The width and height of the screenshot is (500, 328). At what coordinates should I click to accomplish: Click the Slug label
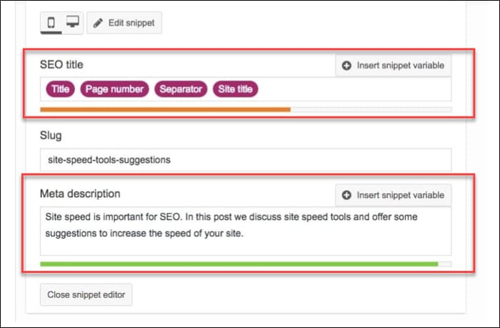click(51, 135)
